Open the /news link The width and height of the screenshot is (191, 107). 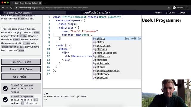pos(158,12)
